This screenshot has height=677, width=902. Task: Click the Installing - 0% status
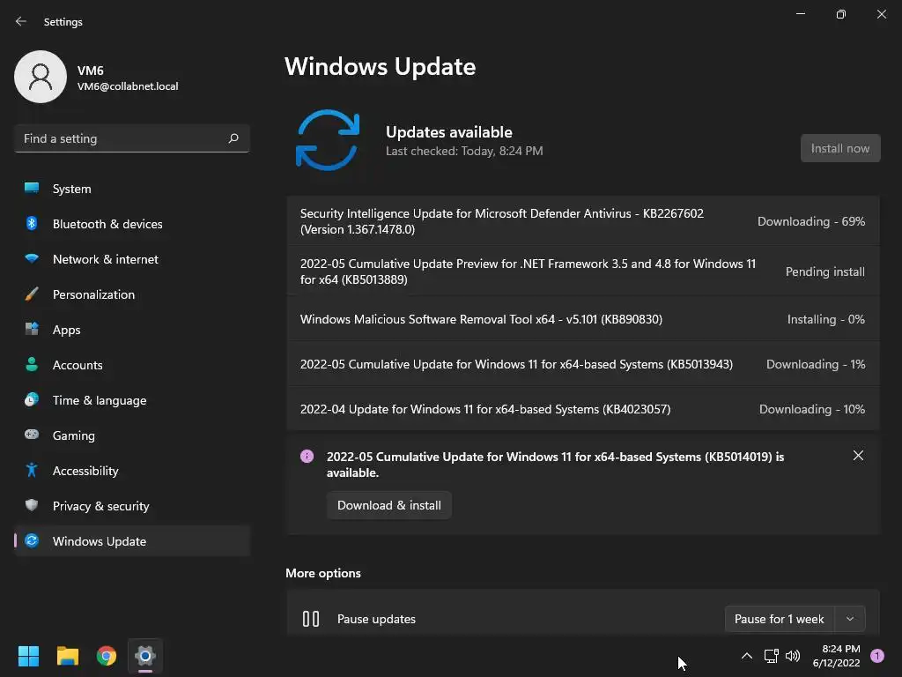(826, 319)
